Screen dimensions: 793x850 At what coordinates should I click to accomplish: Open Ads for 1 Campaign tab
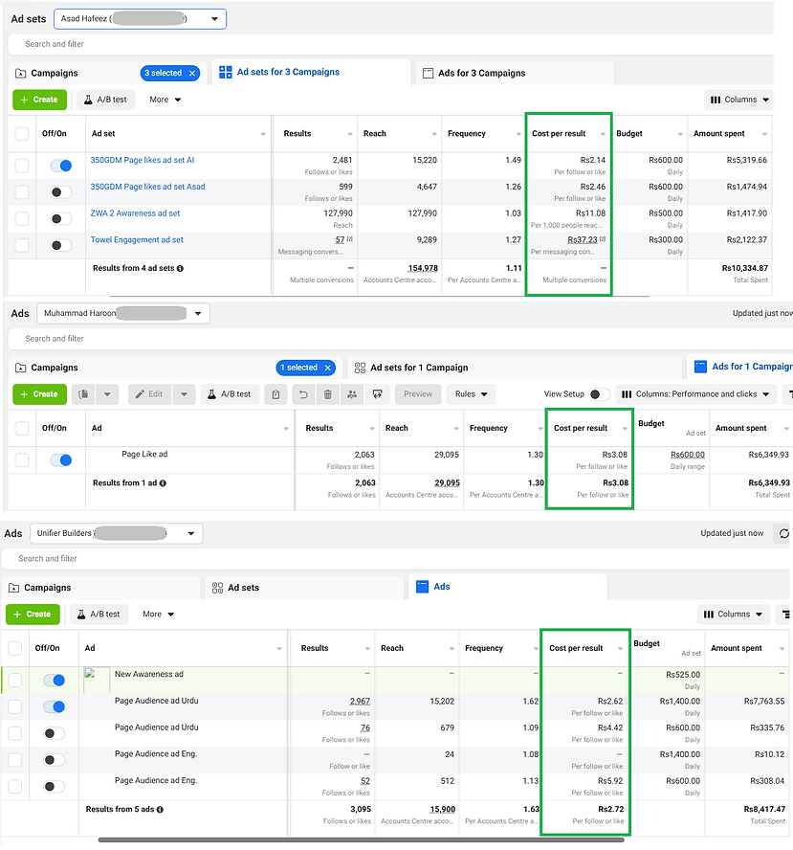tap(740, 367)
